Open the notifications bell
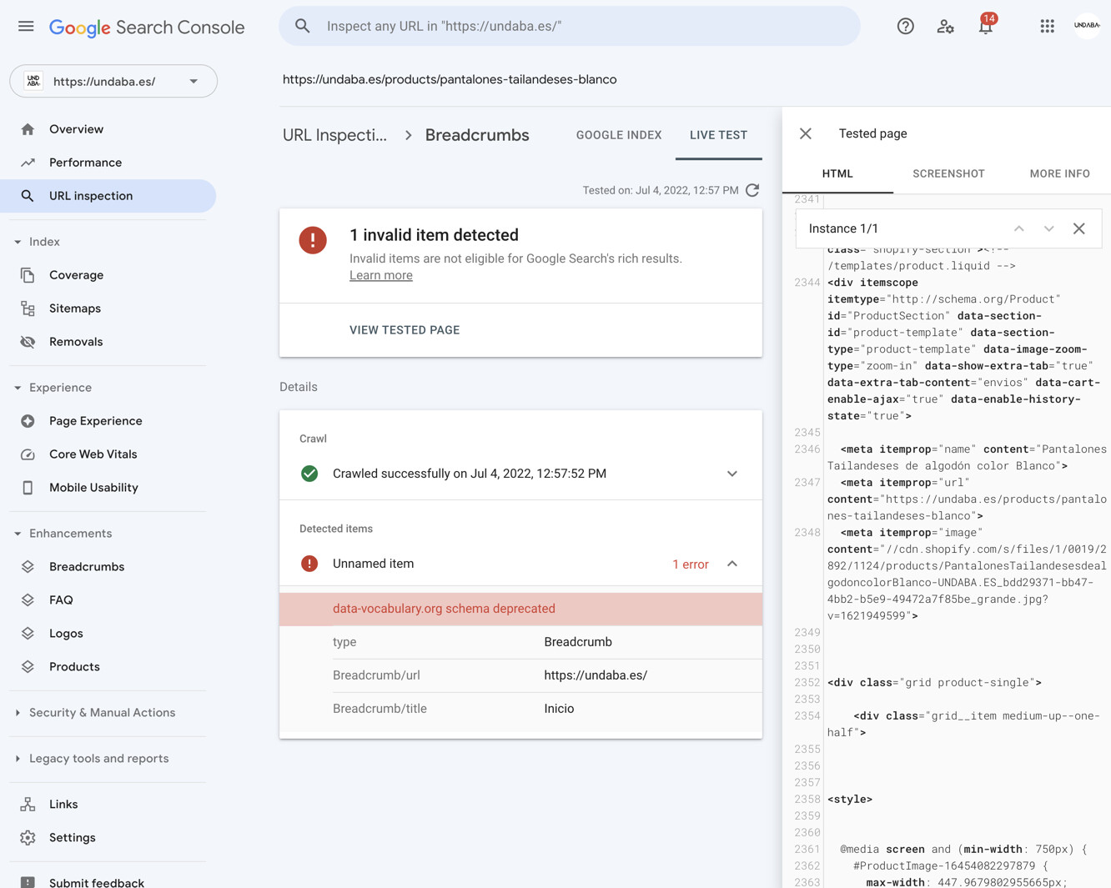The width and height of the screenshot is (1111, 888). [985, 27]
